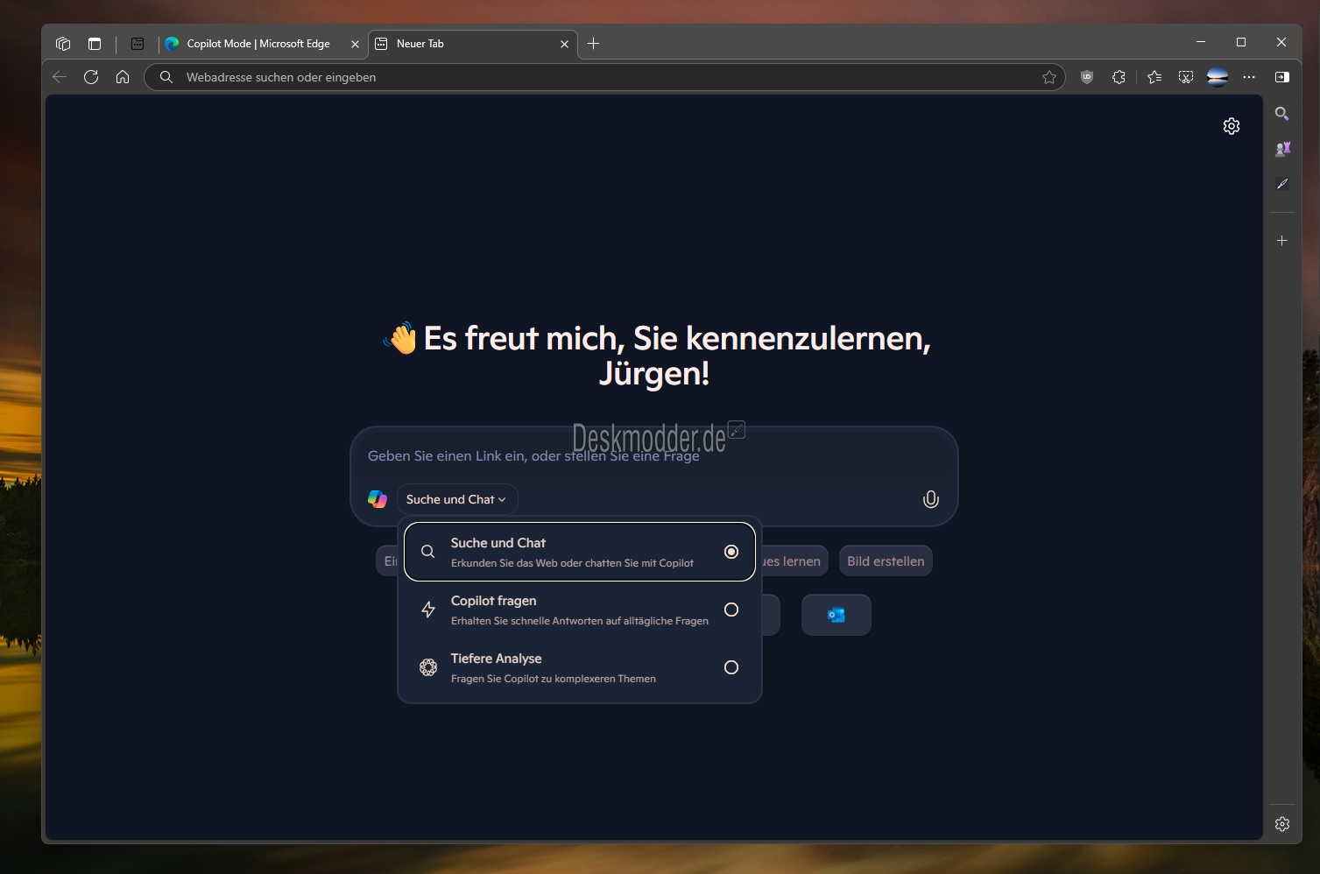Reload the page with refresh icon
The image size is (1320, 874).
(91, 77)
